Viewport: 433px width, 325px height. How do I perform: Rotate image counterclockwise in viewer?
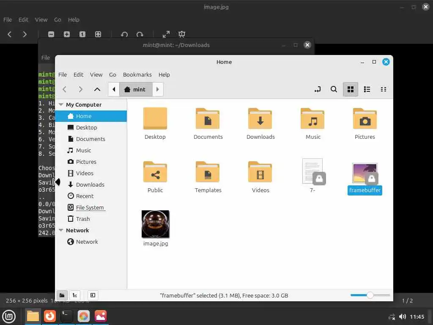(124, 34)
